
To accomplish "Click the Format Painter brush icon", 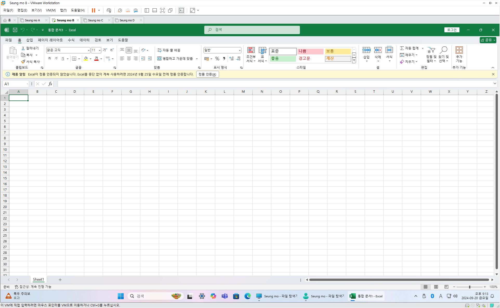I will tap(23, 62).
